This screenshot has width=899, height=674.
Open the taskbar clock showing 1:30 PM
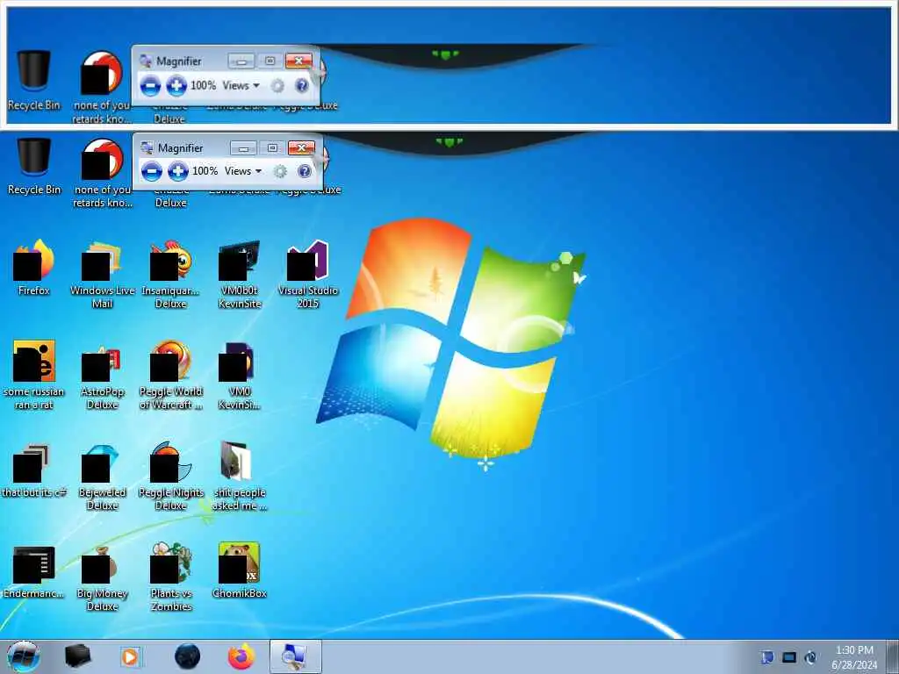pyautogui.click(x=854, y=657)
